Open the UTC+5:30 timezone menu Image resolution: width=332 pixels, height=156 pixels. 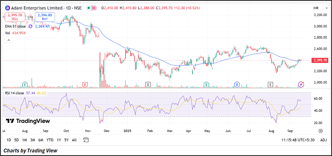point(298,140)
